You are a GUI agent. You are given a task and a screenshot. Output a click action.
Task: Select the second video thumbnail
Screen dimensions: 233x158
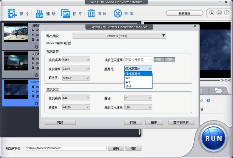(x=16, y=61)
